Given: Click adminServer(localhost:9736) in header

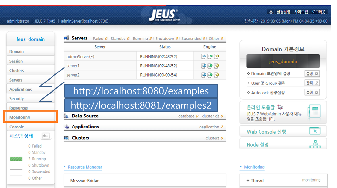Looking at the screenshot, I should point(85,21).
